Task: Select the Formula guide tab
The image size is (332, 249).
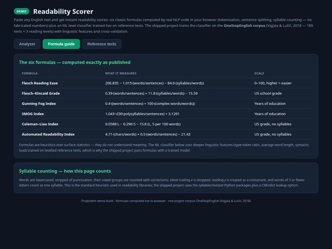Action: click(x=61, y=44)
